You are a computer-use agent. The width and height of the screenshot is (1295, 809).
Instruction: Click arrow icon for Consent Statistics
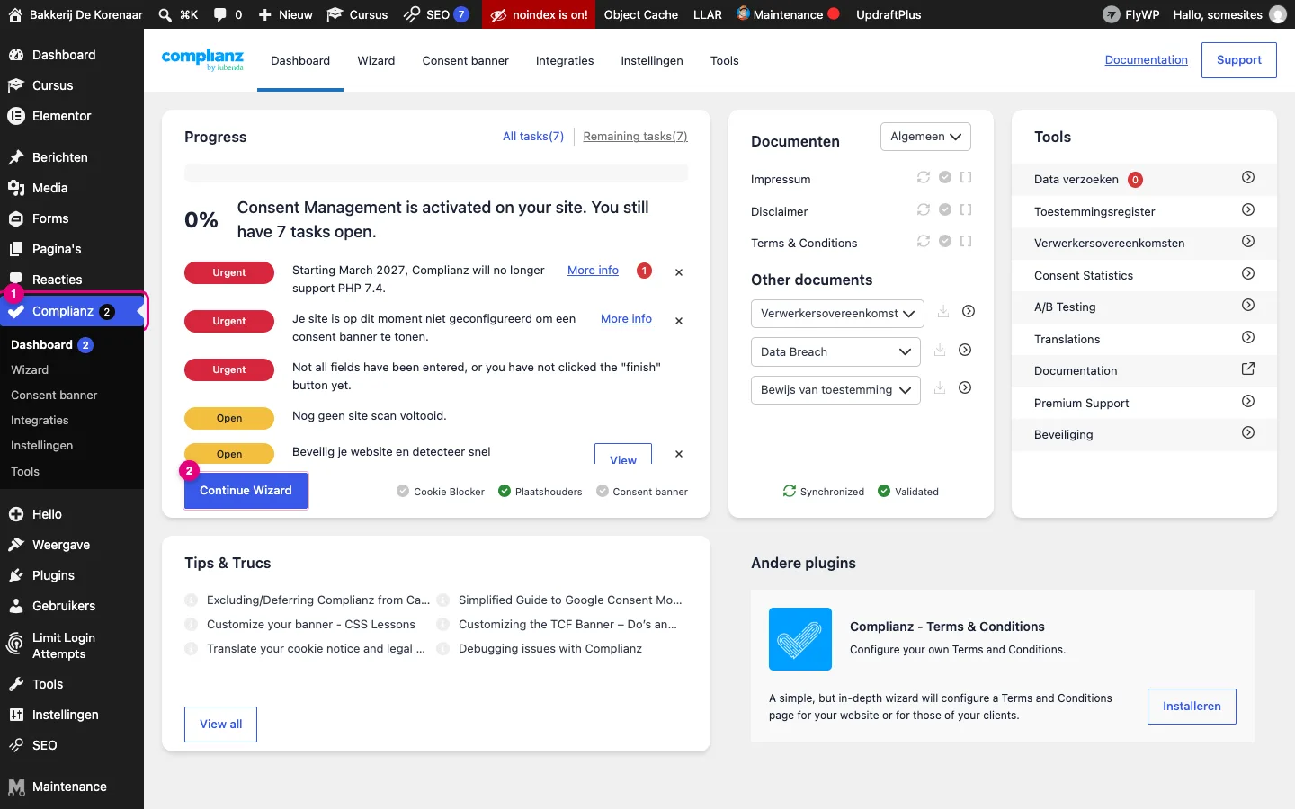[x=1248, y=273]
